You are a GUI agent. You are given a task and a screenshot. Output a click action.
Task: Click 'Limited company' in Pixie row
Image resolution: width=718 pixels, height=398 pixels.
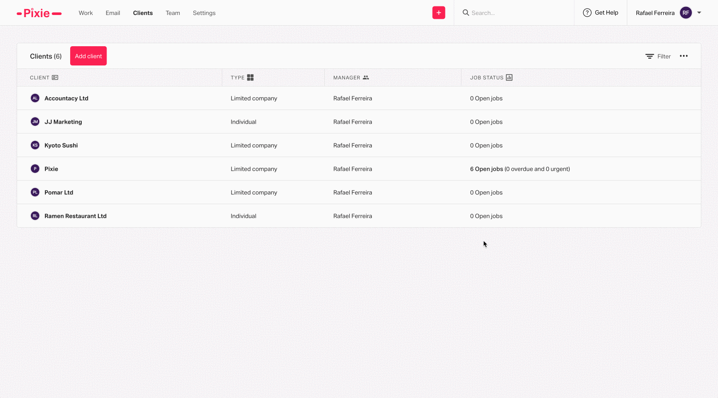[x=254, y=169]
